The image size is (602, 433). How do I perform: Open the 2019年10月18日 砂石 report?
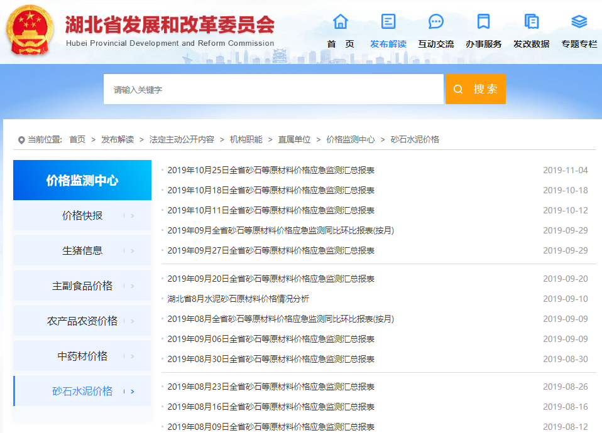(271, 190)
